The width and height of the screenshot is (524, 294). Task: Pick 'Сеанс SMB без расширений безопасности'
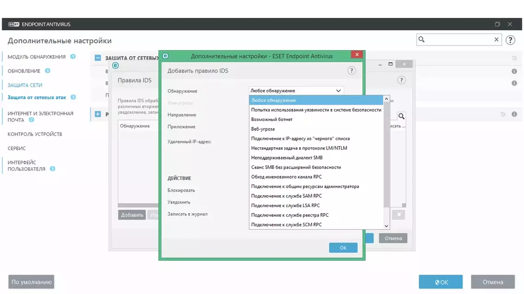coord(316,167)
